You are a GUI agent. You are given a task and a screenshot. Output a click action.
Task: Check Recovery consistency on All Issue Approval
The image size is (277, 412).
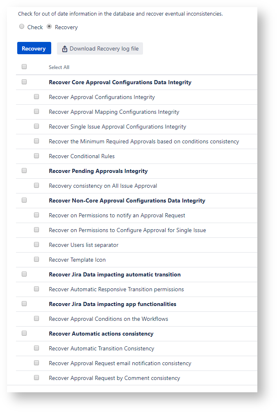(36, 185)
